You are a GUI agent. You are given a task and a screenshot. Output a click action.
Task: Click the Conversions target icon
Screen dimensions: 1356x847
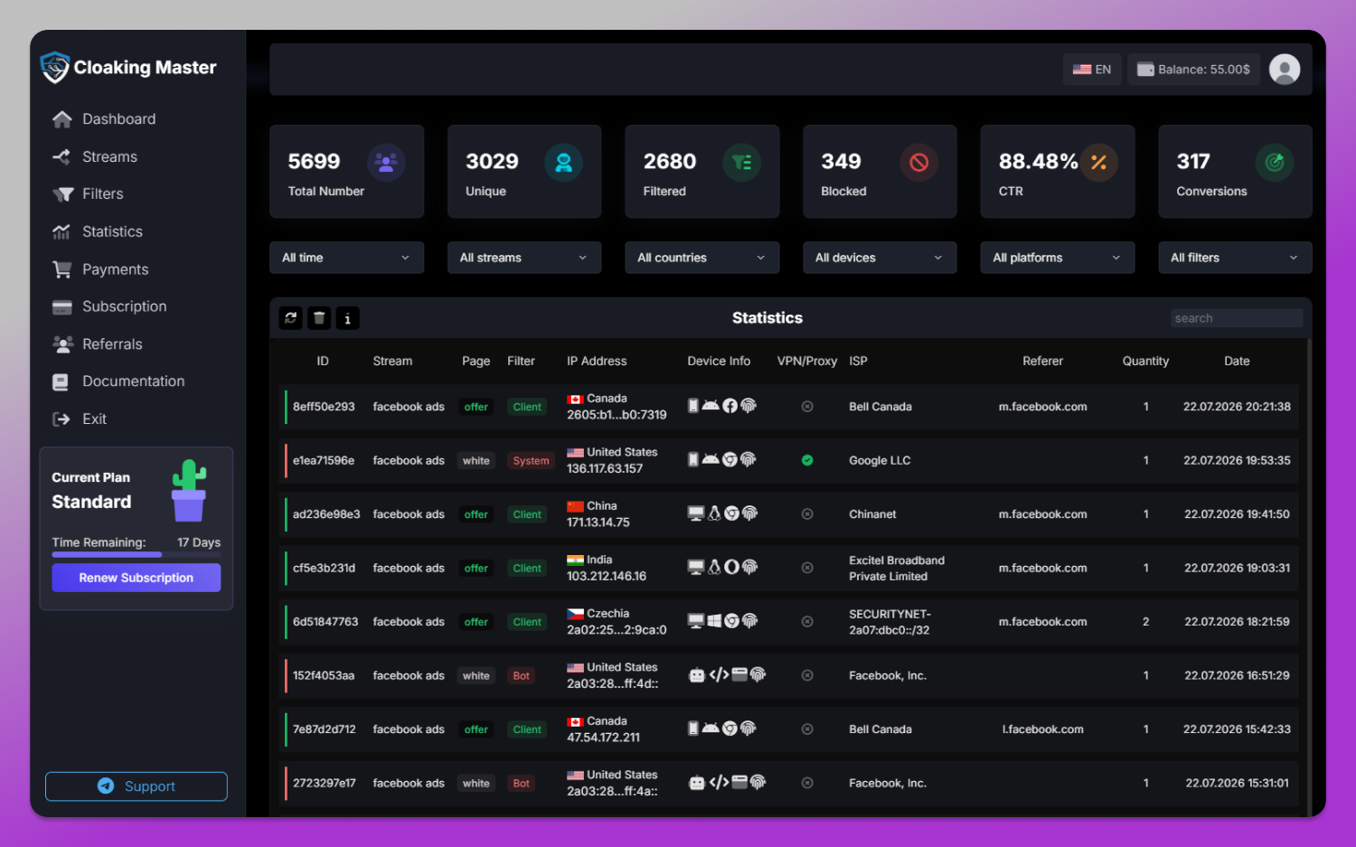1275,163
